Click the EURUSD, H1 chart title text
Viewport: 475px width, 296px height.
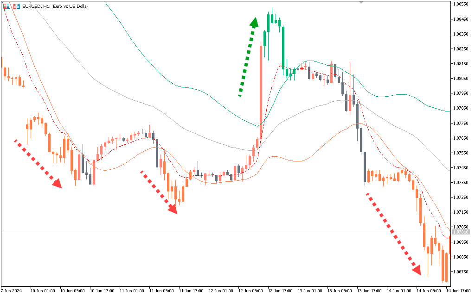[x=55, y=6]
